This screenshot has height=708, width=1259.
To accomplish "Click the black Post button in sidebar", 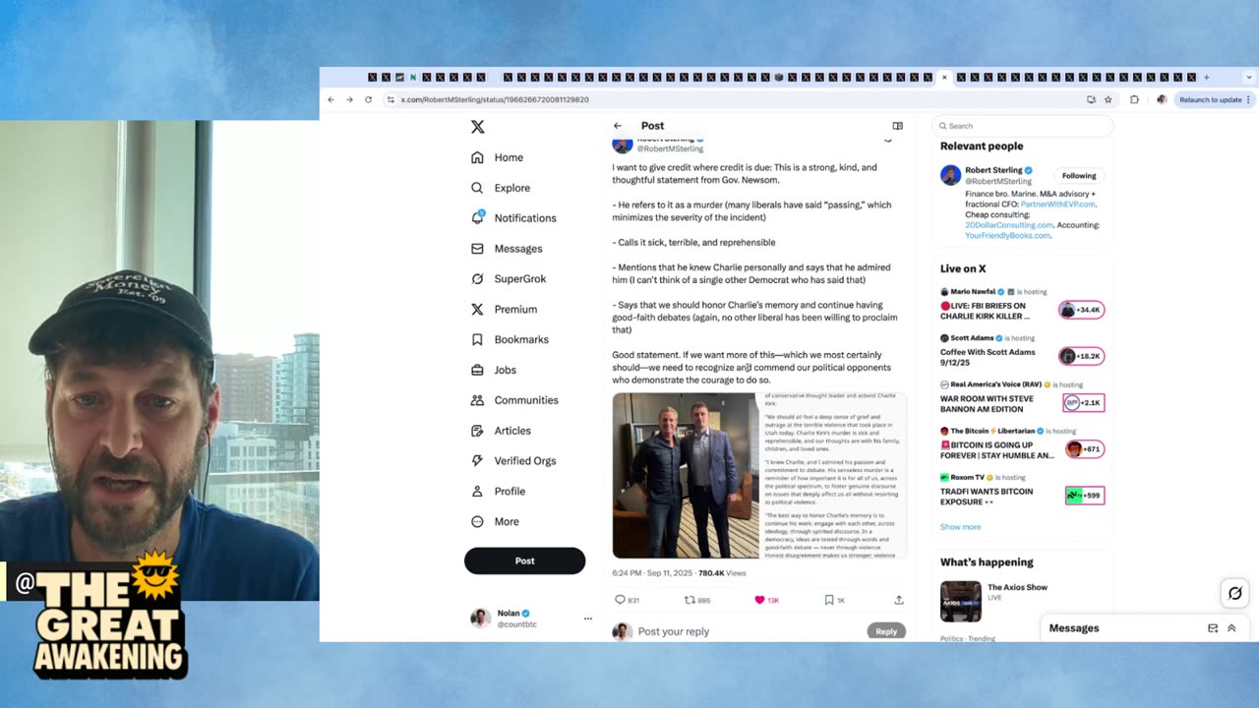I will coord(524,560).
